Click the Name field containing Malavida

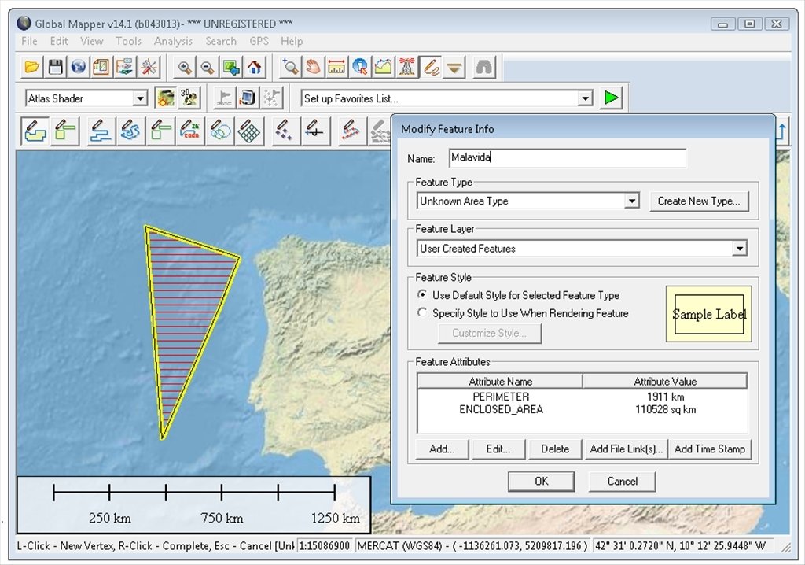pos(568,158)
